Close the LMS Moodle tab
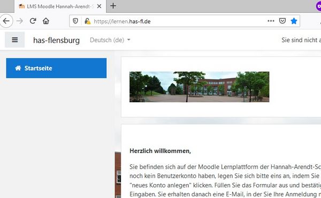 point(99,6)
